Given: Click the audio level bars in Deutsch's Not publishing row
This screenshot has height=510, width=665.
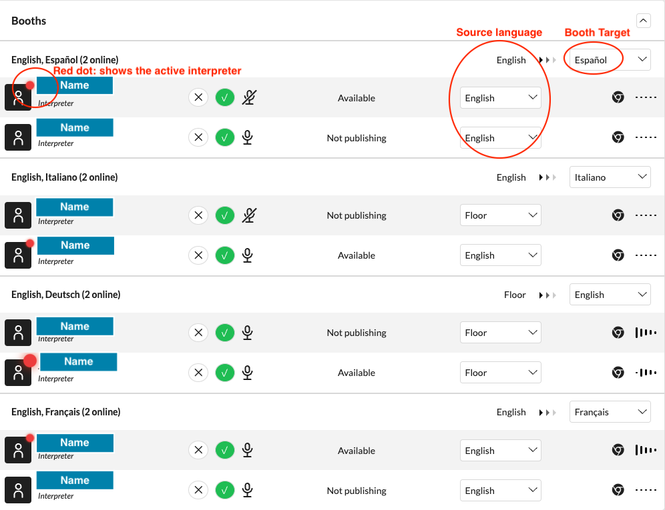Looking at the screenshot, I should pyautogui.click(x=646, y=333).
